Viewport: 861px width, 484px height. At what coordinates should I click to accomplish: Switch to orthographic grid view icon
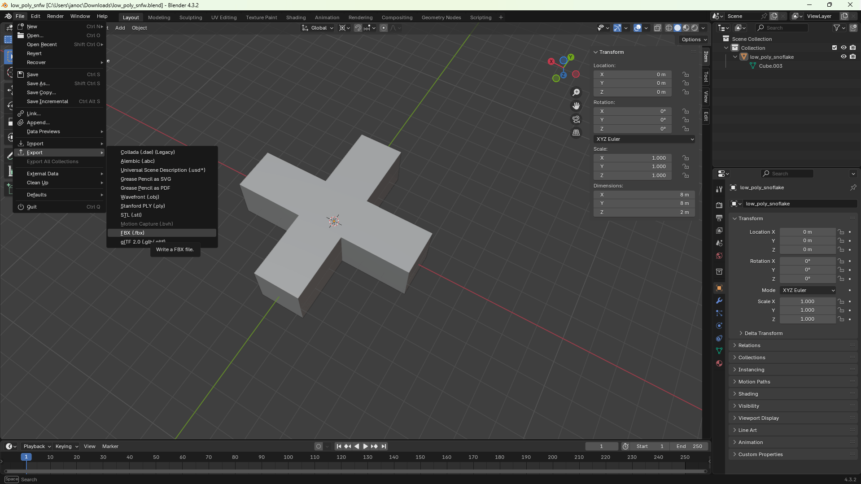click(x=576, y=133)
